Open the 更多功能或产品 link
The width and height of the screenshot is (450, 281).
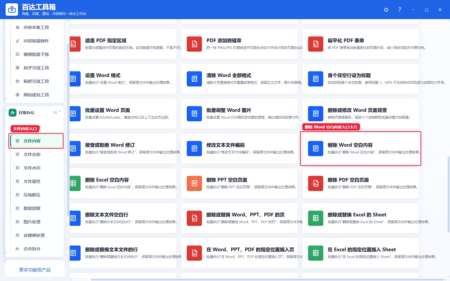click(35, 270)
